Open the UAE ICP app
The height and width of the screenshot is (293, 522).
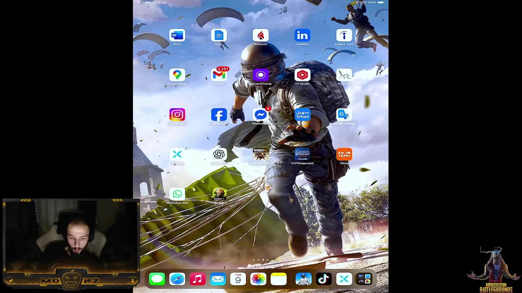[x=344, y=75]
